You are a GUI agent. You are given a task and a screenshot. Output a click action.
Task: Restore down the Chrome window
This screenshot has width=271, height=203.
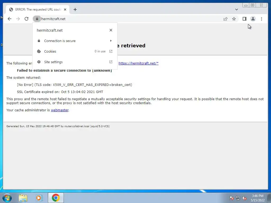(252, 5)
